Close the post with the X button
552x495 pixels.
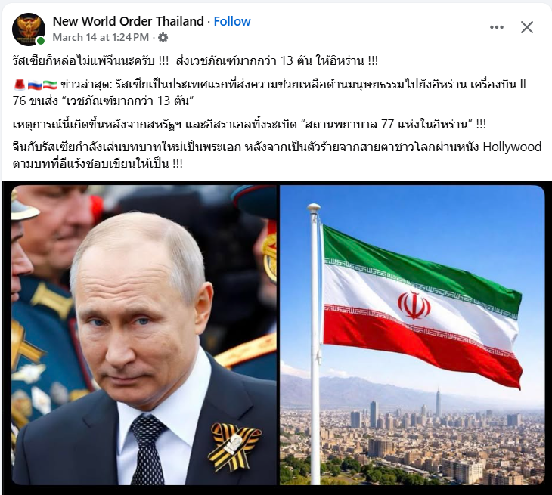[526, 27]
